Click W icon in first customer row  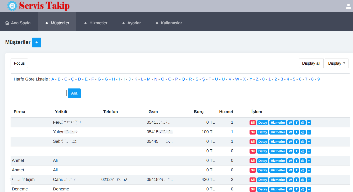290,123
